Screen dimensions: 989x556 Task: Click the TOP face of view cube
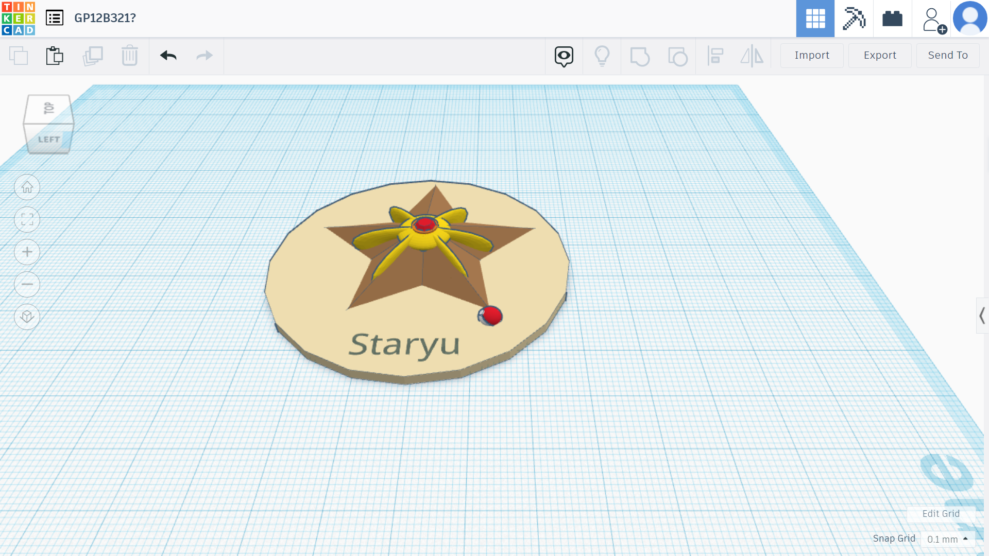pos(49,108)
